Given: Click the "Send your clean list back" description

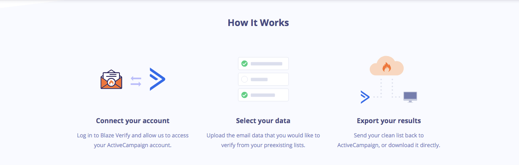Looking at the screenshot, I should 389,140.
